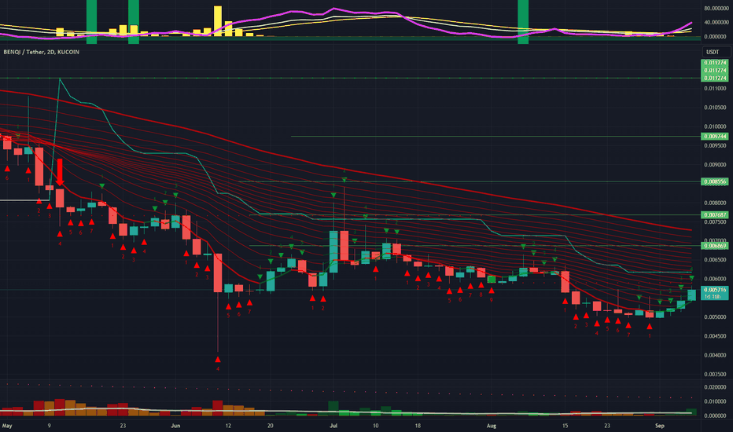The width and height of the screenshot is (733, 432).
Task: Click the large green candle at early July
Action: tap(333, 251)
